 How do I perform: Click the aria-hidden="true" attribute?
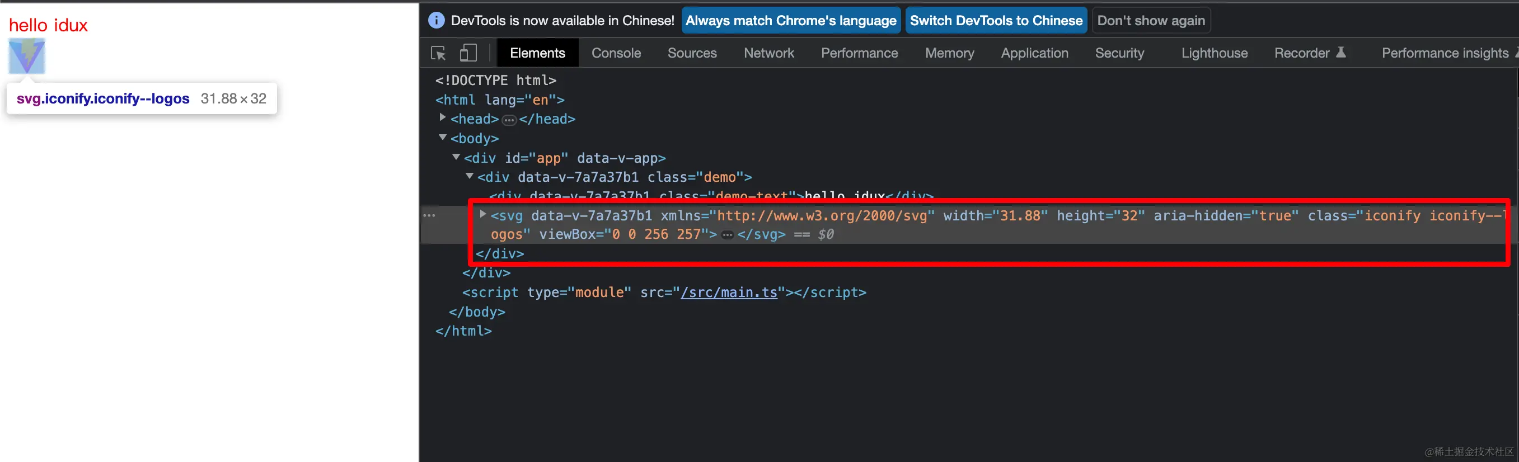[x=1226, y=216]
